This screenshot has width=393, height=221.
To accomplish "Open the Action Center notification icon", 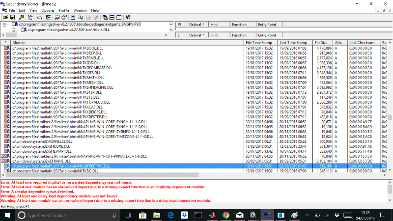I will [383, 215].
